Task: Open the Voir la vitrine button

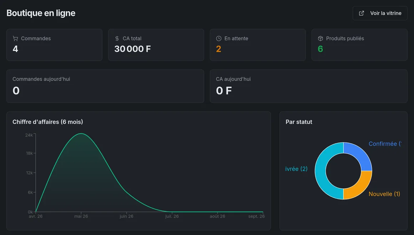Action: coord(380,13)
